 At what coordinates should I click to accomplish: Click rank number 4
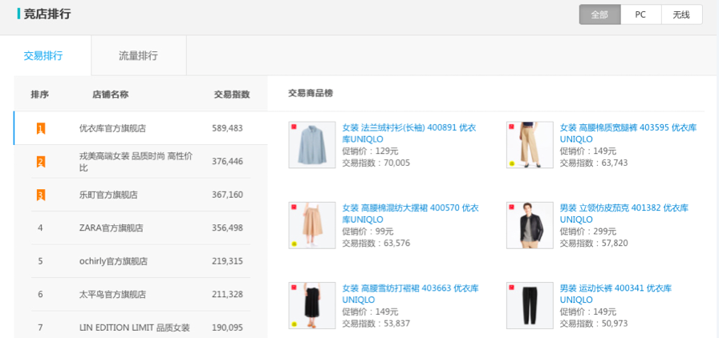coord(40,228)
